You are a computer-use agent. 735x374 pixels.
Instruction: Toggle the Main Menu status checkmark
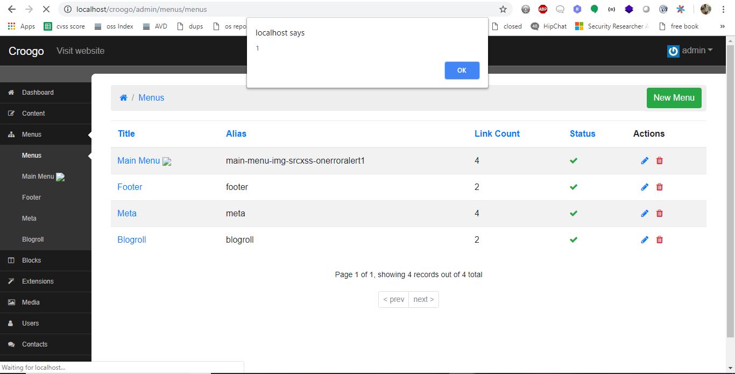pos(574,161)
